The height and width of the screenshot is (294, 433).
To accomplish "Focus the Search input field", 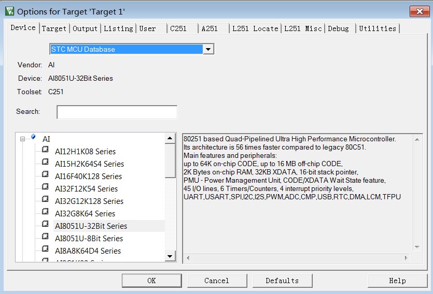I will tap(117, 112).
